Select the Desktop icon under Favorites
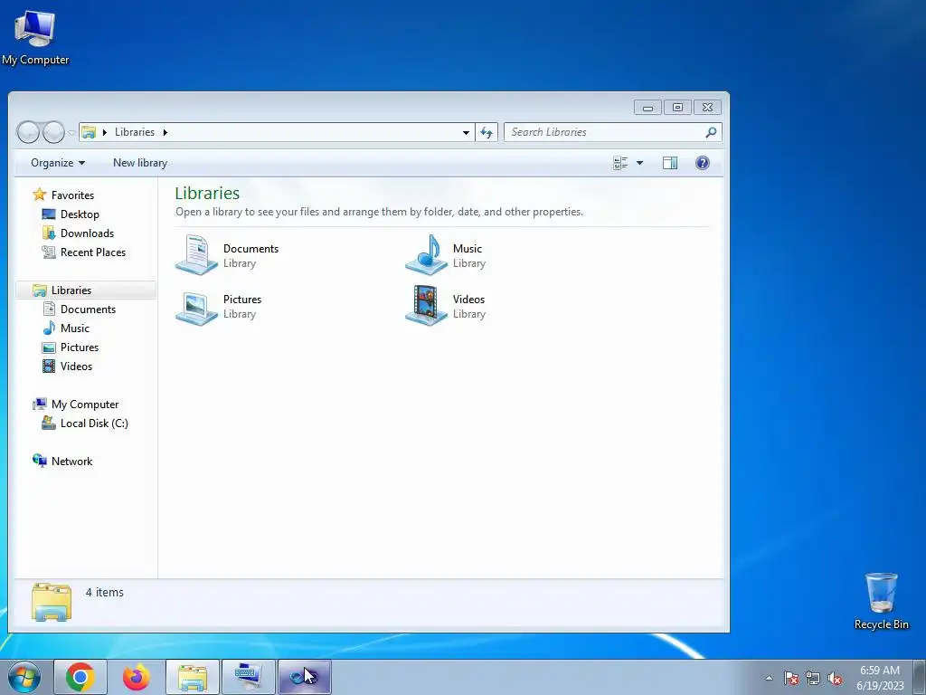The height and width of the screenshot is (695, 926). (49, 214)
